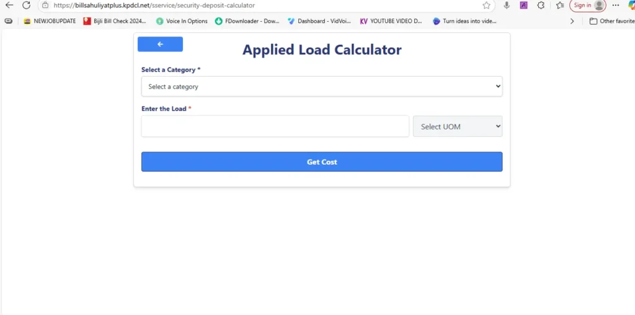The height and width of the screenshot is (315, 635).
Task: Click the microphone icon in toolbar
Action: pos(507,5)
